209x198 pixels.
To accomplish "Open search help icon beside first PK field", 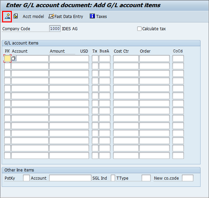I will [x=14, y=58].
